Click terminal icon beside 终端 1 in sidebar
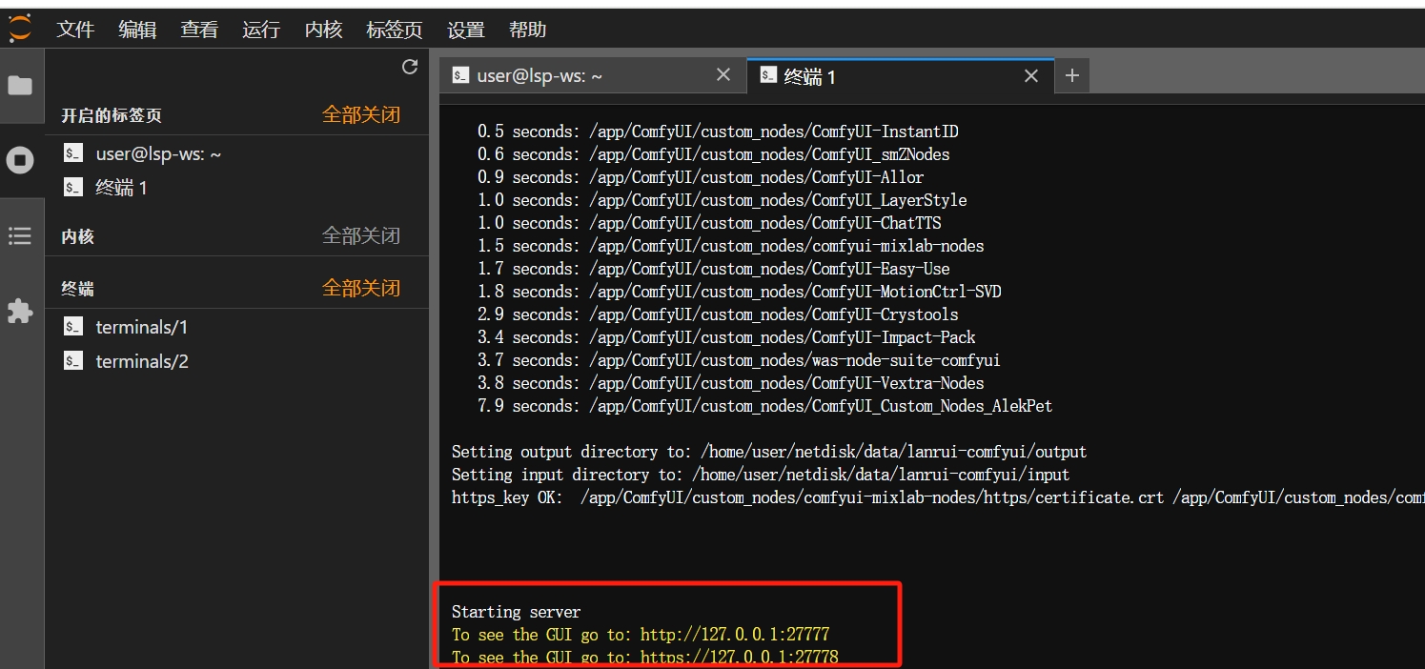This screenshot has height=669, width=1425. pos(73,188)
